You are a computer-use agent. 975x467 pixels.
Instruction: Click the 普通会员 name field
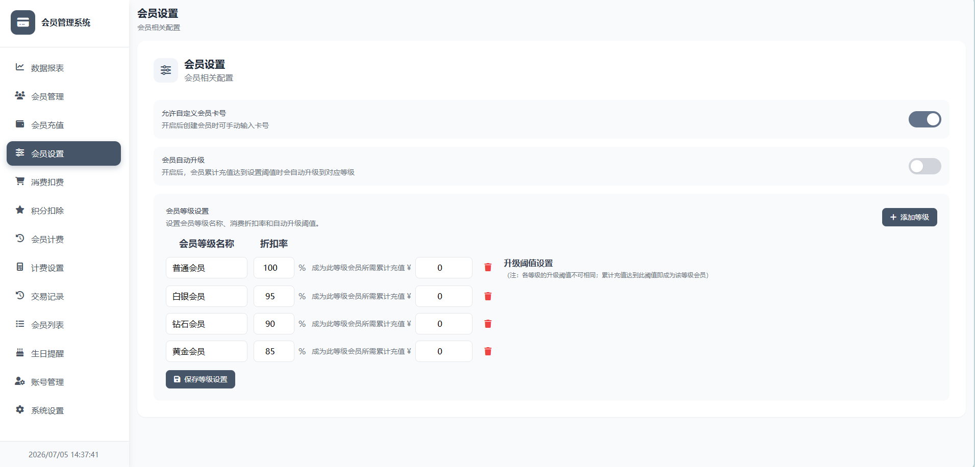tap(207, 268)
